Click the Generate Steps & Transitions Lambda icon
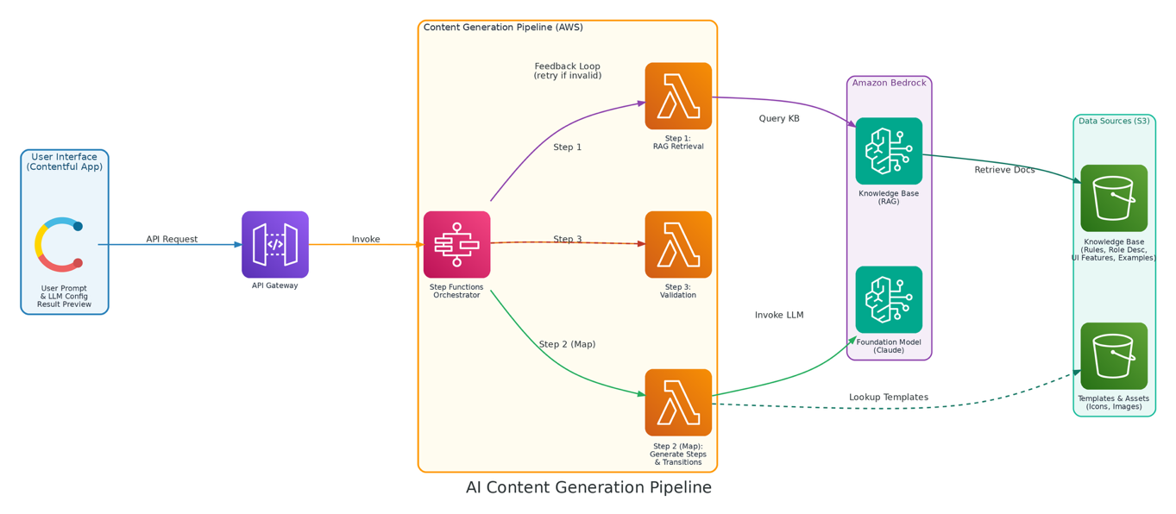This screenshot has width=1176, height=514. click(x=678, y=402)
